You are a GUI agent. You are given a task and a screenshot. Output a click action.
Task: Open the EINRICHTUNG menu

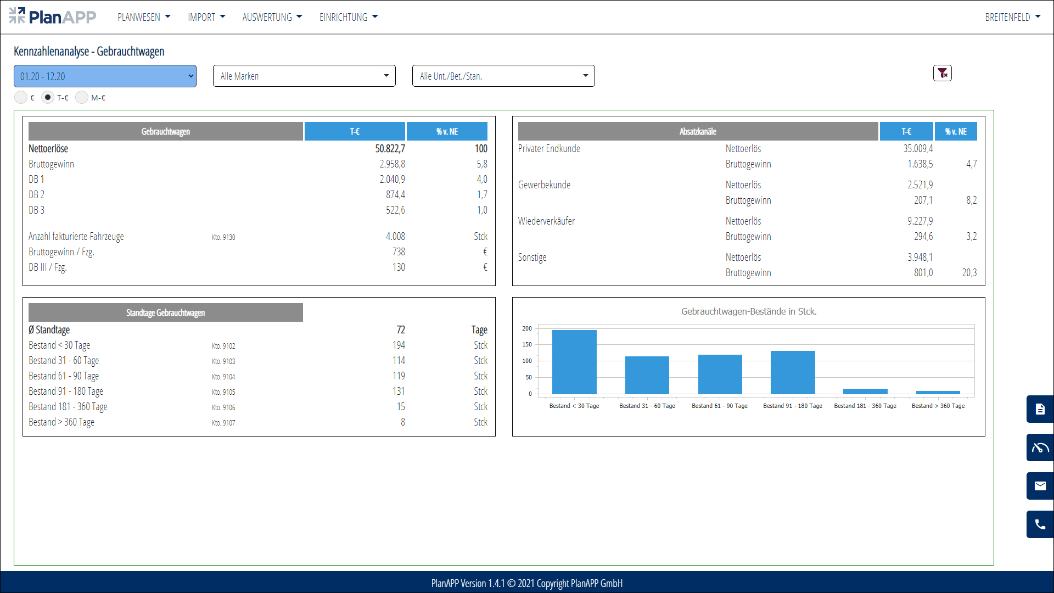[349, 17]
